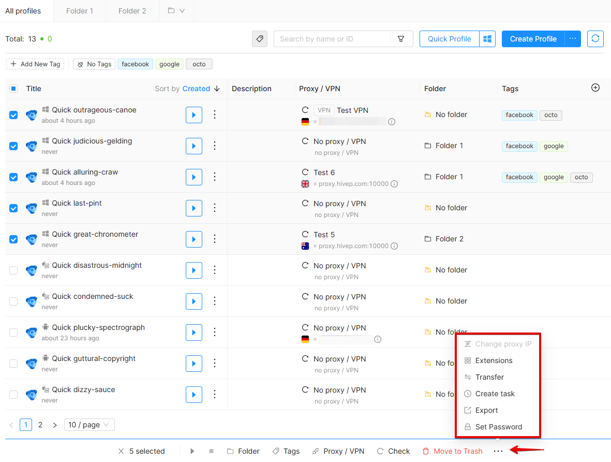Show proxy info for Test VPN row
This screenshot has width=611, height=462.
click(392, 122)
